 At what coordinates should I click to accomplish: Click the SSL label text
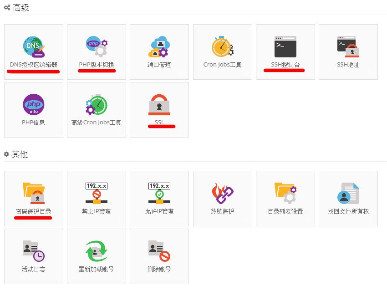click(x=159, y=122)
